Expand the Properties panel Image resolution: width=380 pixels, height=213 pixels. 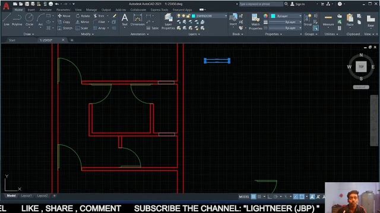[x=274, y=34]
